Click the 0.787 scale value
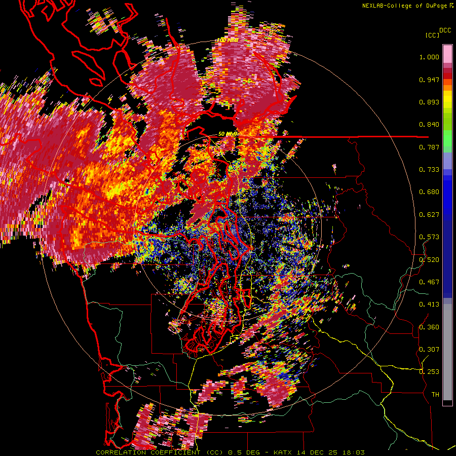The image size is (456, 456). click(x=429, y=147)
